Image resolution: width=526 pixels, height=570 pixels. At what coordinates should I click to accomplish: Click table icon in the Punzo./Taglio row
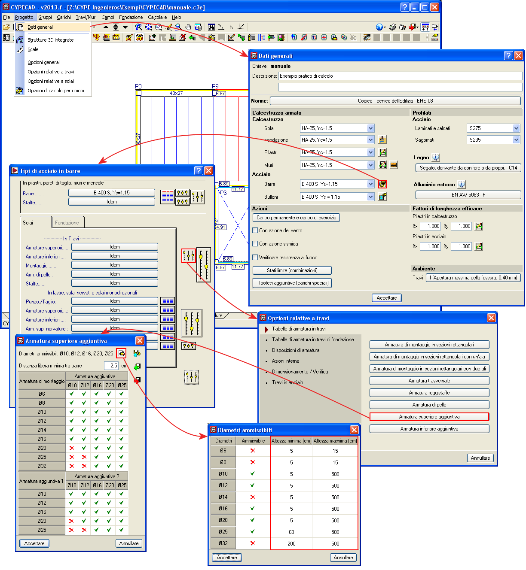click(x=167, y=301)
